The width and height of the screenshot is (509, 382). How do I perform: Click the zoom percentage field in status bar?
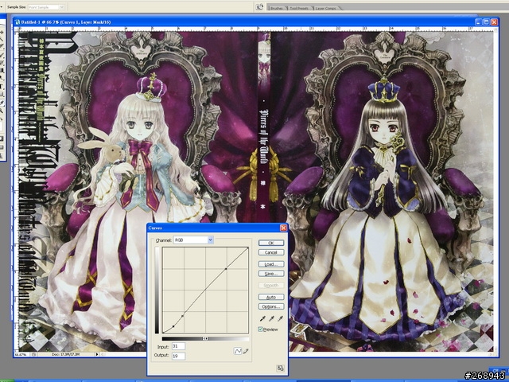[22, 354]
